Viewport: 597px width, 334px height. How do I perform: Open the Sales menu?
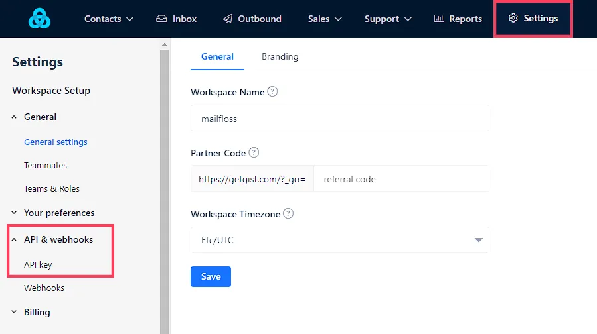tap(325, 19)
